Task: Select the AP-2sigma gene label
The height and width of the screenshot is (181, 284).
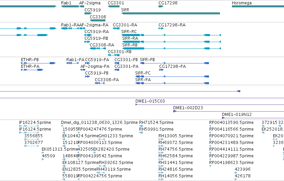Action: [x=90, y=3]
